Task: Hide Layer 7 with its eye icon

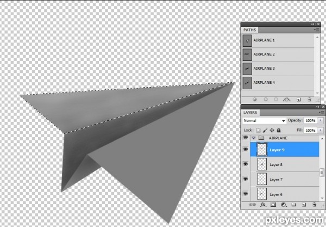Action: (x=246, y=179)
